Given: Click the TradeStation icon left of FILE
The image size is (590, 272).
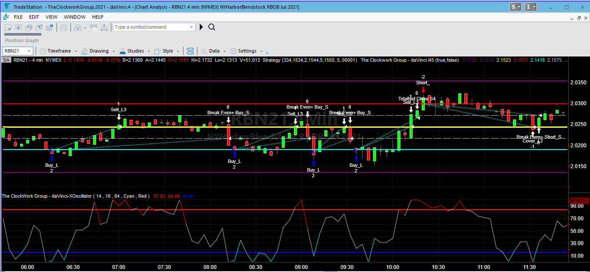Looking at the screenshot, I should click(6, 17).
